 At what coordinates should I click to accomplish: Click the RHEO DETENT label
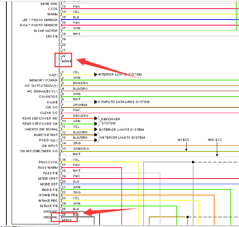point(46,135)
